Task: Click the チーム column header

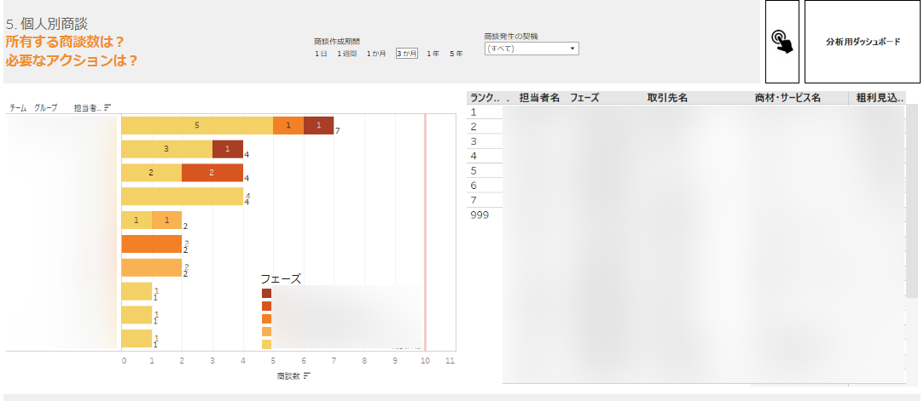Action: [x=18, y=107]
